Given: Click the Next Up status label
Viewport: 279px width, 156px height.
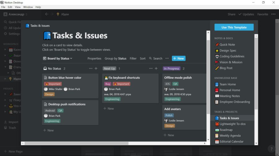Looking at the screenshot, I should [x=109, y=68].
